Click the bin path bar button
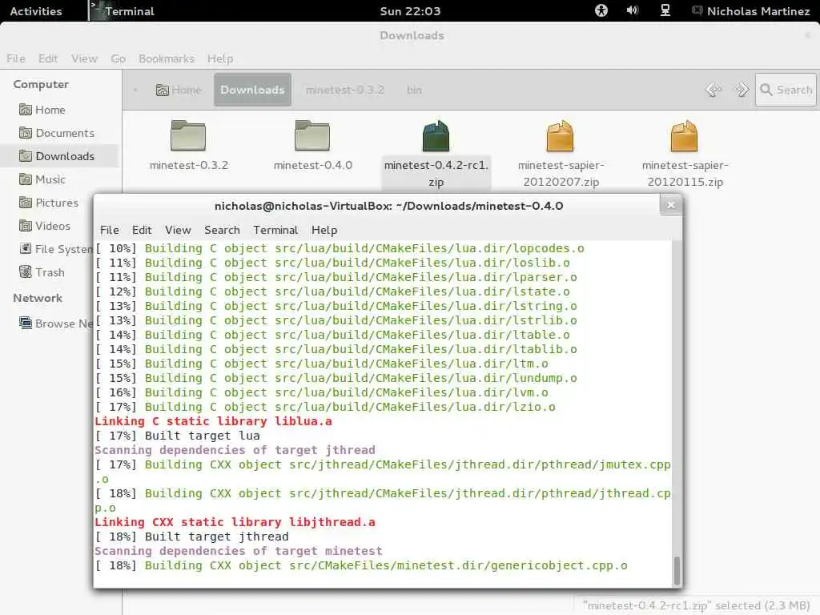Screen dimensions: 820x615 pyautogui.click(x=414, y=90)
